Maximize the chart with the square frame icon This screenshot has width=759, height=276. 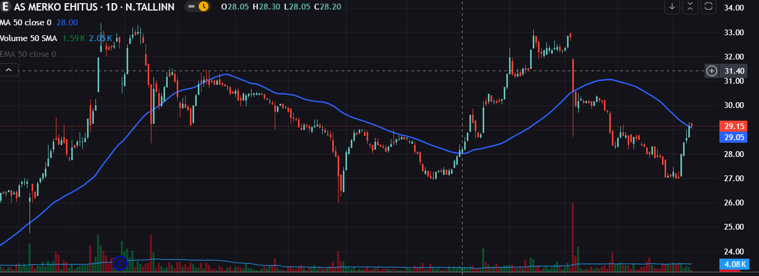coord(708,7)
